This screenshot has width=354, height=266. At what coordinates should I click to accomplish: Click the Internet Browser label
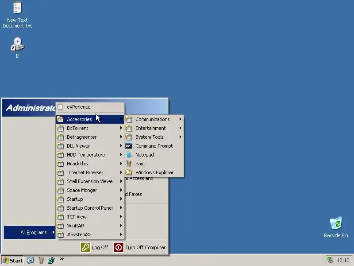tap(85, 172)
